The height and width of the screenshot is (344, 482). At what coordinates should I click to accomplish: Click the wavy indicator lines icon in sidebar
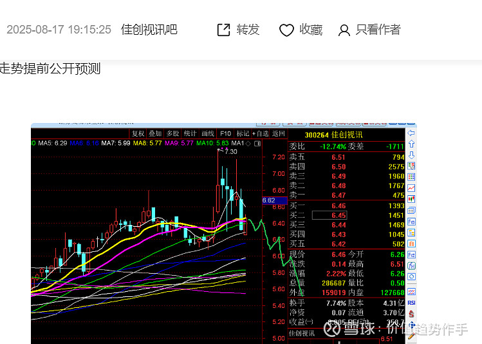tap(411, 291)
